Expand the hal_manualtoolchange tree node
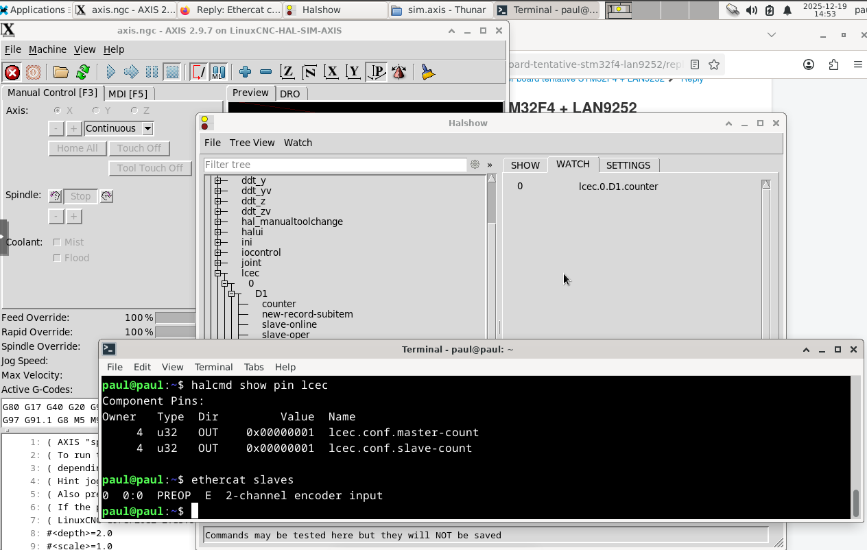This screenshot has width=867, height=550. click(218, 222)
